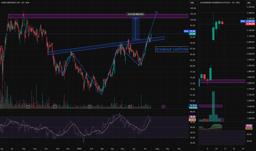Click the 30.00 RSI axis label
256x151 pixels.
coord(193,138)
